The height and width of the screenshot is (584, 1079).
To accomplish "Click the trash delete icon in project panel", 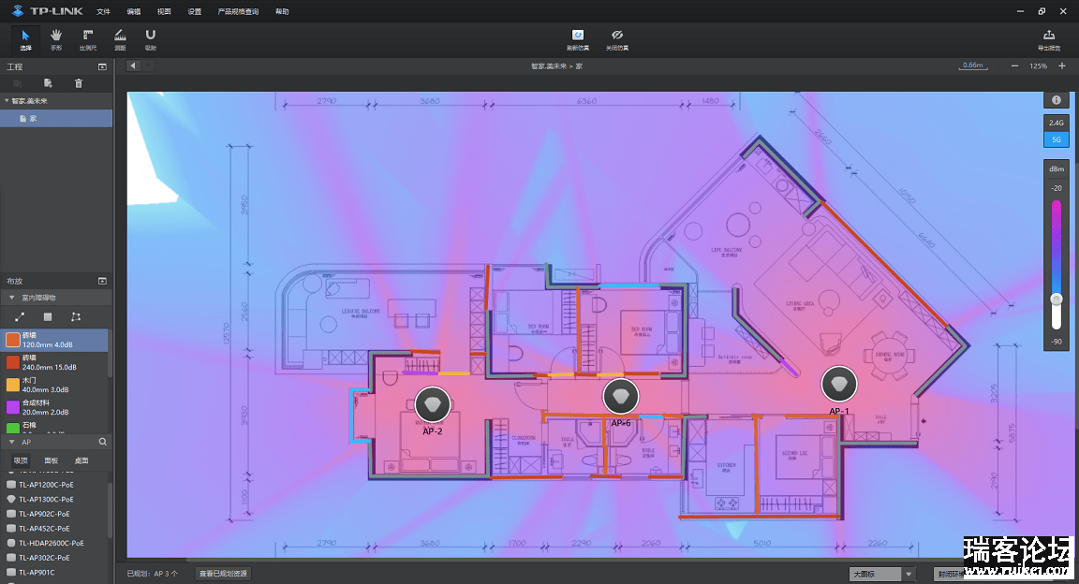I will pyautogui.click(x=79, y=83).
